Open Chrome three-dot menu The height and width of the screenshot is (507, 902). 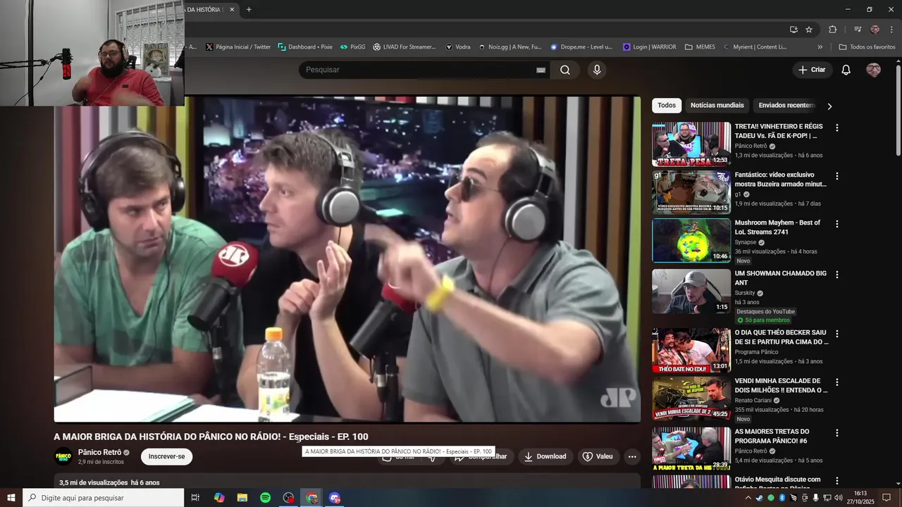click(891, 30)
